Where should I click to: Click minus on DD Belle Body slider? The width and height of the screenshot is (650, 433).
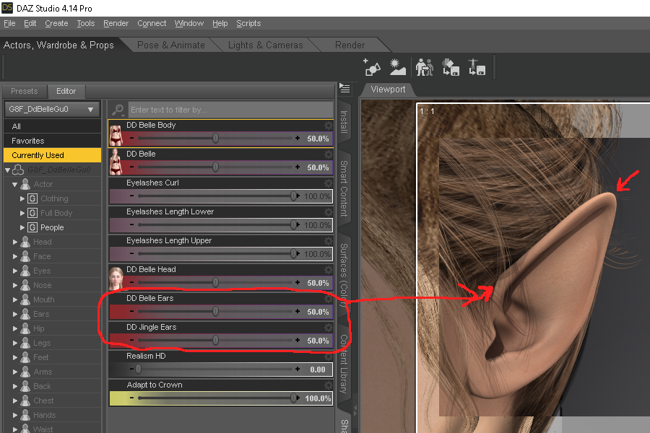(x=132, y=138)
